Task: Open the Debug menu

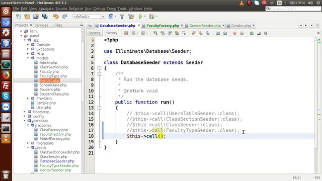Action: tap(99, 9)
